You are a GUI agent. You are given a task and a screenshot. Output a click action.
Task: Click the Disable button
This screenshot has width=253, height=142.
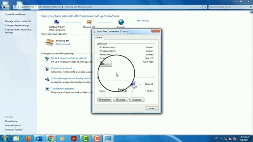tap(121, 100)
